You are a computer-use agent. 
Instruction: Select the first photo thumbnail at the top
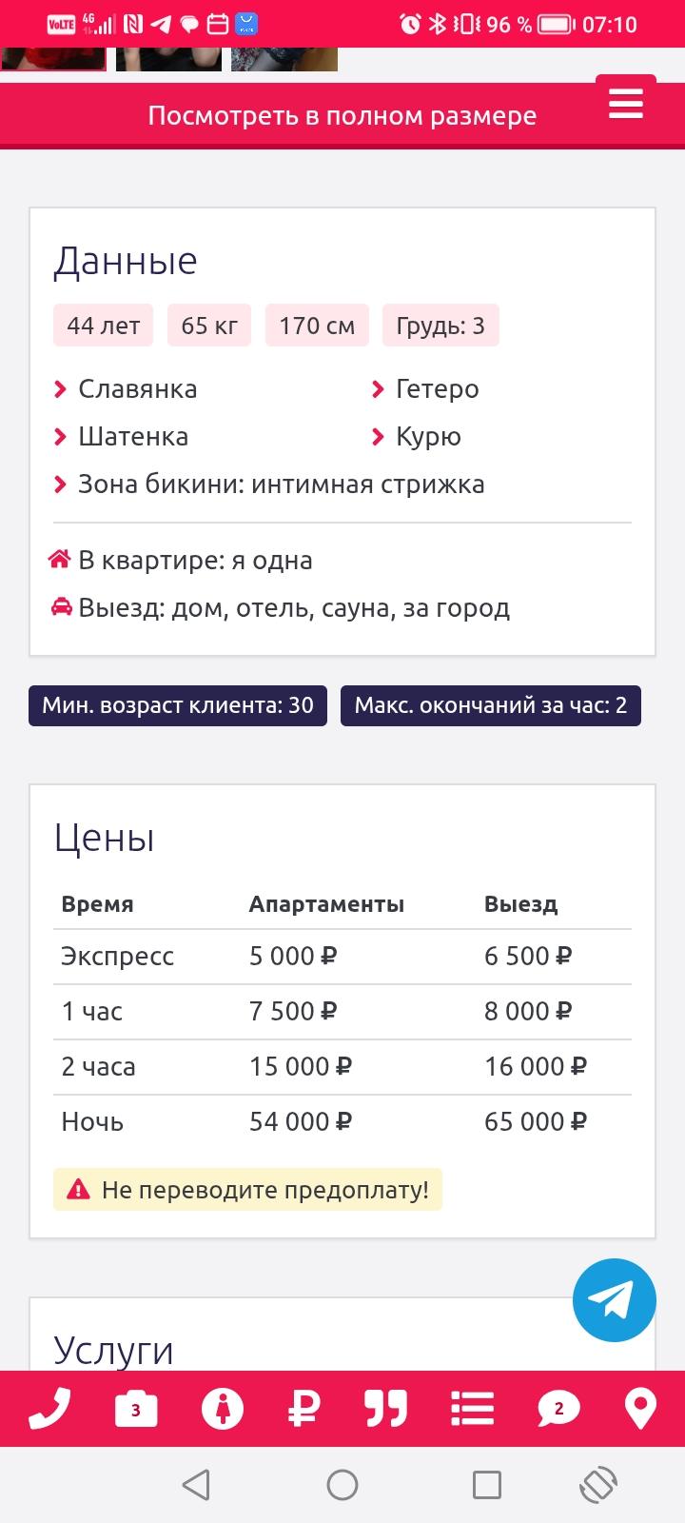pos(53,59)
